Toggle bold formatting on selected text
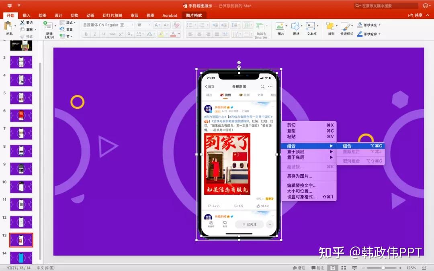The width and height of the screenshot is (434, 271). 86,34
